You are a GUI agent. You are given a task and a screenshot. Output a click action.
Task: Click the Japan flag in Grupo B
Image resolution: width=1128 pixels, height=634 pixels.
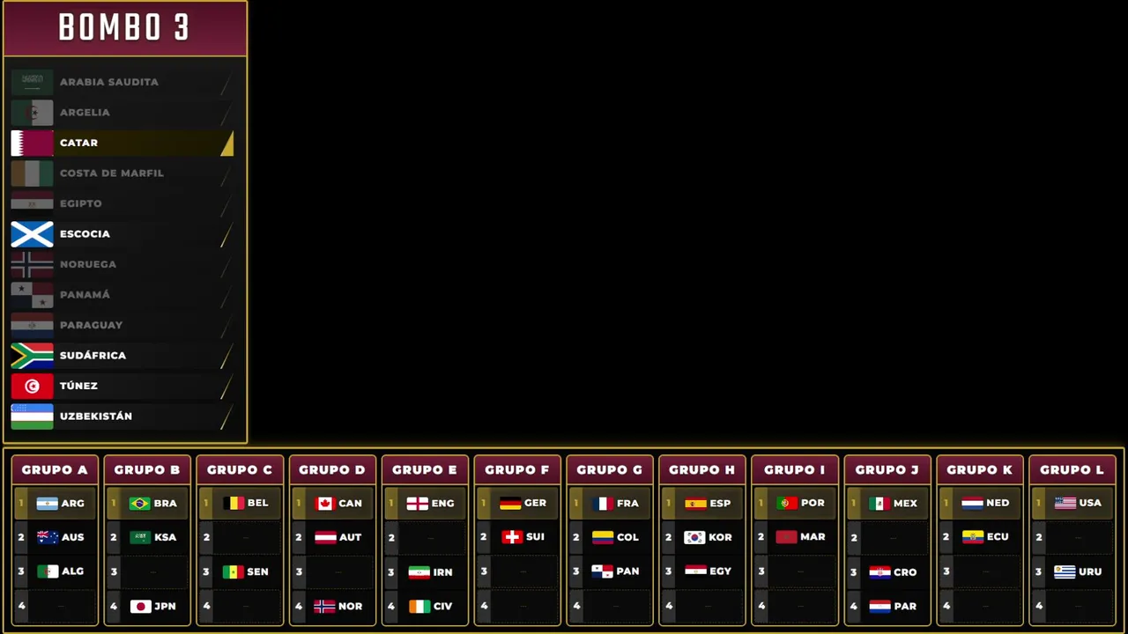(139, 606)
